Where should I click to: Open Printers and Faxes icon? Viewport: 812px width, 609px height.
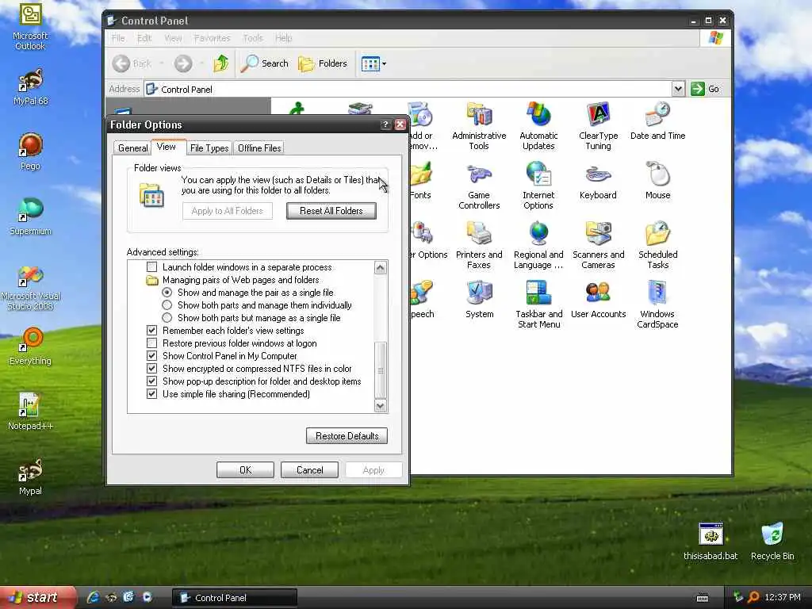[x=479, y=246]
